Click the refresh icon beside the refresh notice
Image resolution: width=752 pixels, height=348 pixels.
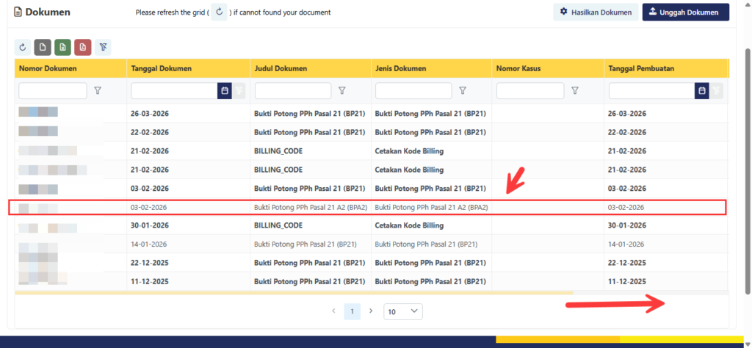219,12
